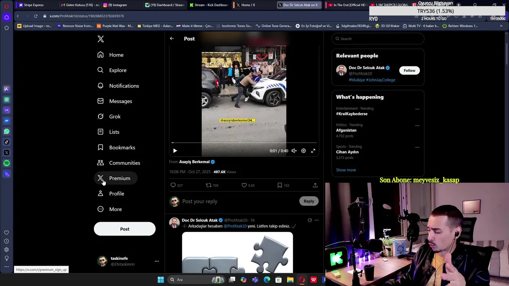Open Purple Mat Wax bookmark
Viewport: 509px width, 286px height.
click(115, 26)
